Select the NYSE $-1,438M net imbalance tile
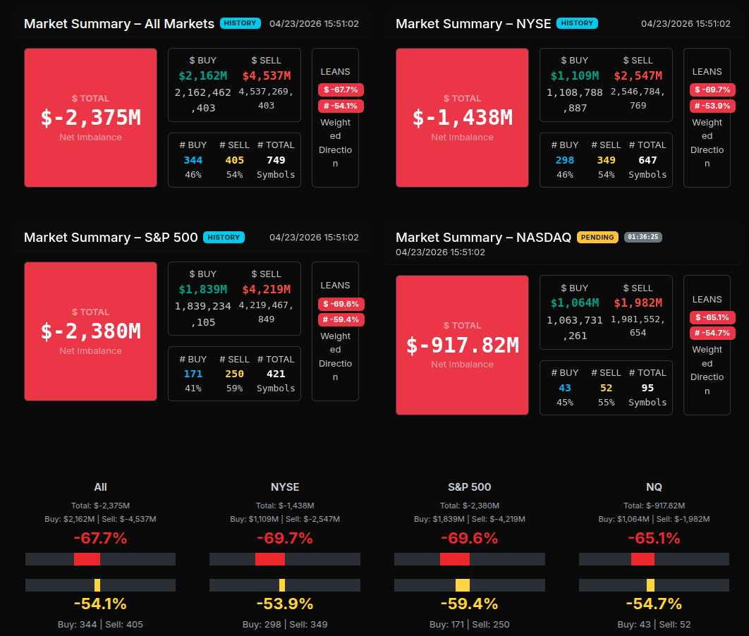Viewport: 749px width, 636px height. coord(462,118)
